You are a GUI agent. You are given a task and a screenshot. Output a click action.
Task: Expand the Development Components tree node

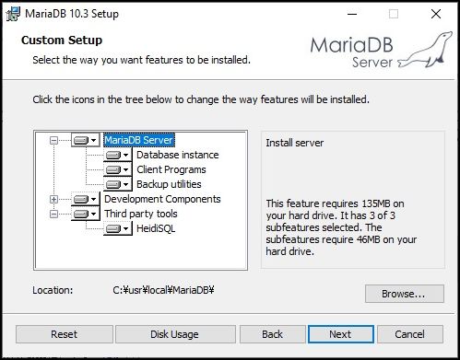click(x=53, y=199)
